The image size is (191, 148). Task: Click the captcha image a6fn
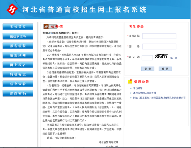point(161,56)
